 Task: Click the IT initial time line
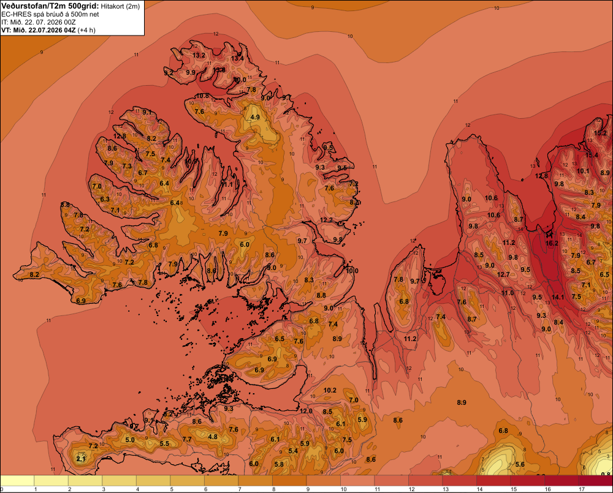coord(38,22)
